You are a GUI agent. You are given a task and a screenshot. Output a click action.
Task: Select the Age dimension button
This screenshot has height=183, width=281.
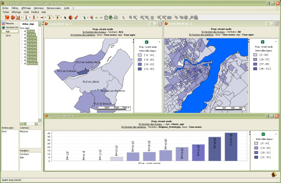click(10, 31)
